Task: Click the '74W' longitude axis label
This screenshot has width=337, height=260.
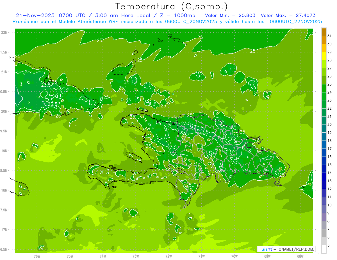Action: click(x=103, y=256)
